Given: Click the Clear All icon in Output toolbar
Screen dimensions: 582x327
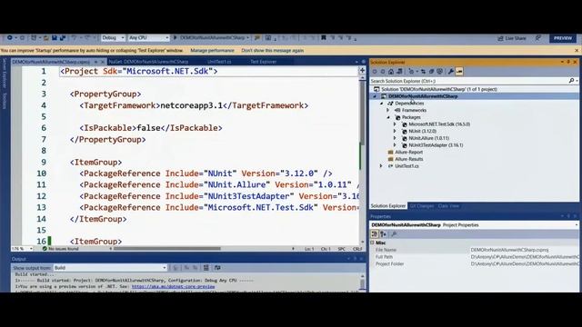Looking at the screenshot, I should 206,268.
